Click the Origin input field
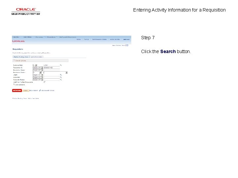The width and height of the screenshot is (238, 178). pos(52,75)
